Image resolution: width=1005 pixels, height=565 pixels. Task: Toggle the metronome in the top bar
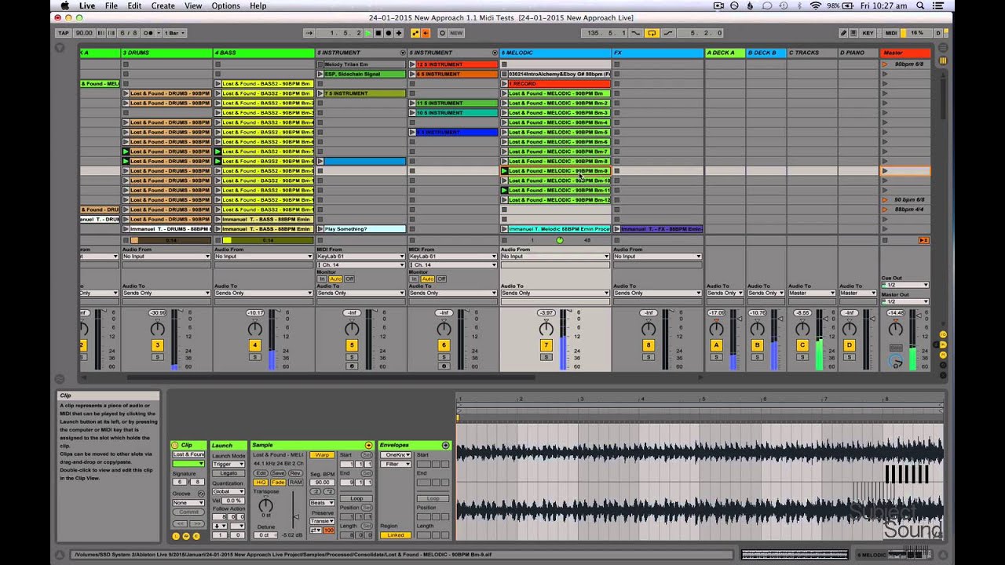pyautogui.click(x=148, y=33)
